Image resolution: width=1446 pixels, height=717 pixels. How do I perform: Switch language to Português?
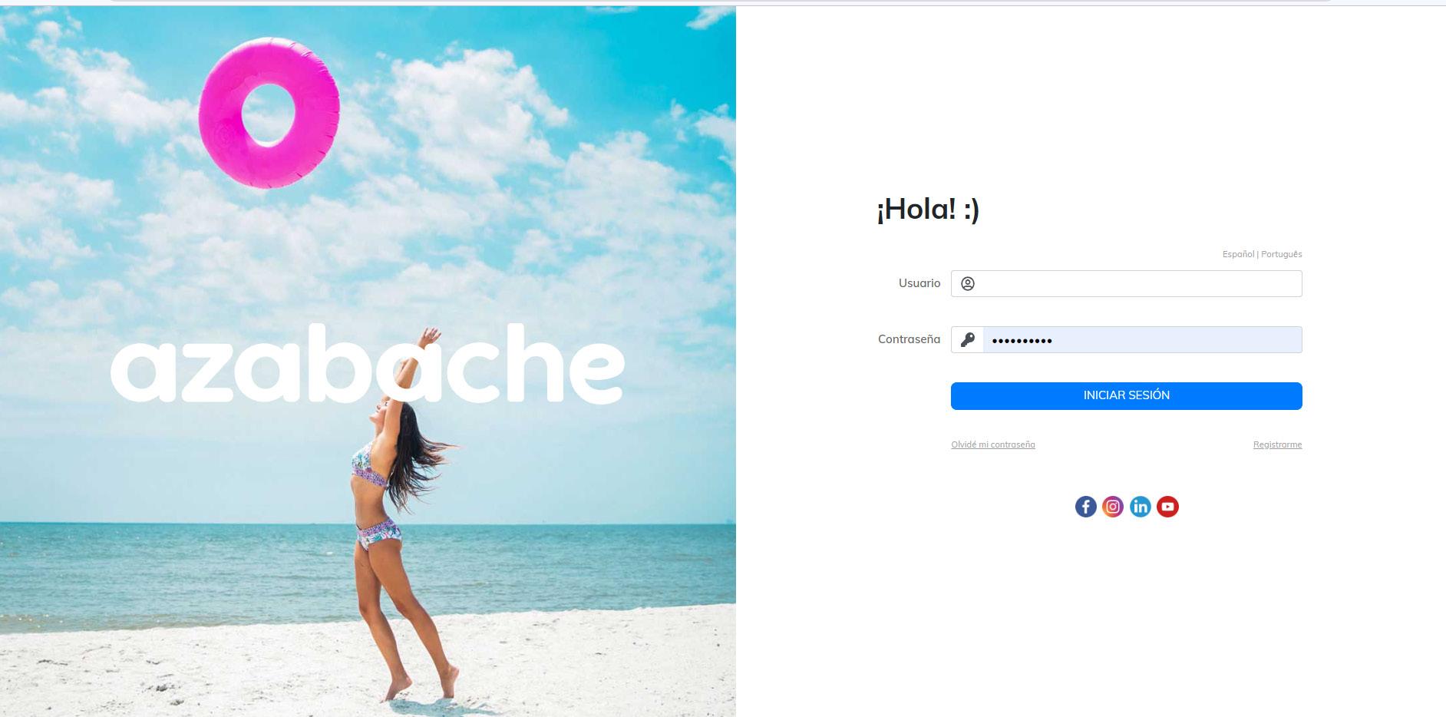pos(1282,254)
